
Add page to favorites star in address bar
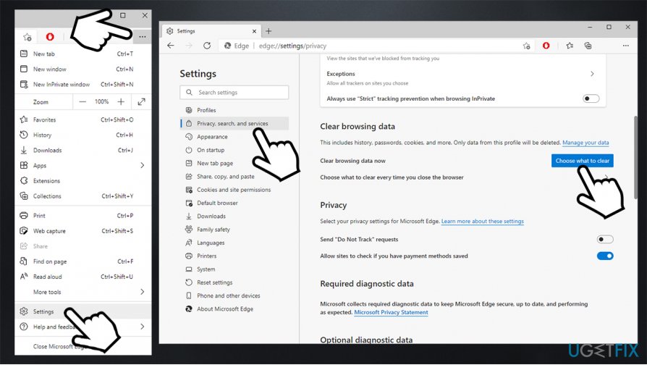click(527, 46)
